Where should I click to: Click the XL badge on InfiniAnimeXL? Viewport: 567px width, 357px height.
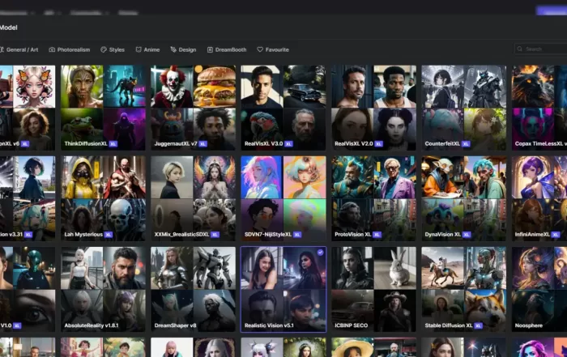pos(556,235)
